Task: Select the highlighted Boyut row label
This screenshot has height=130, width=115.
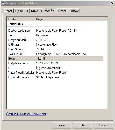Action: 12,59
